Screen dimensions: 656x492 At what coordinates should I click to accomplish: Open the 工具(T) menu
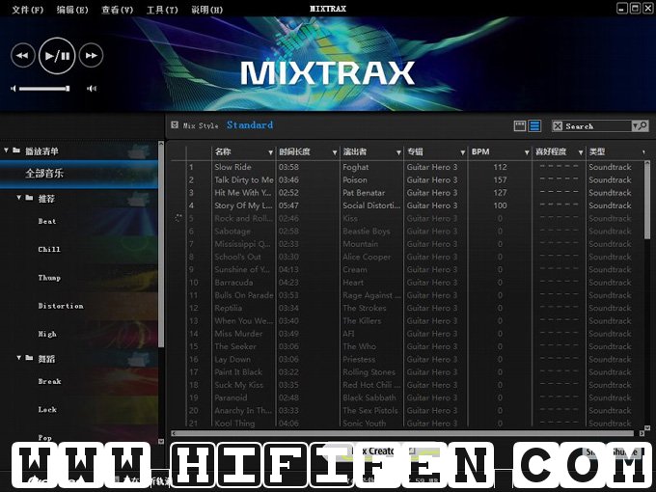pos(162,10)
